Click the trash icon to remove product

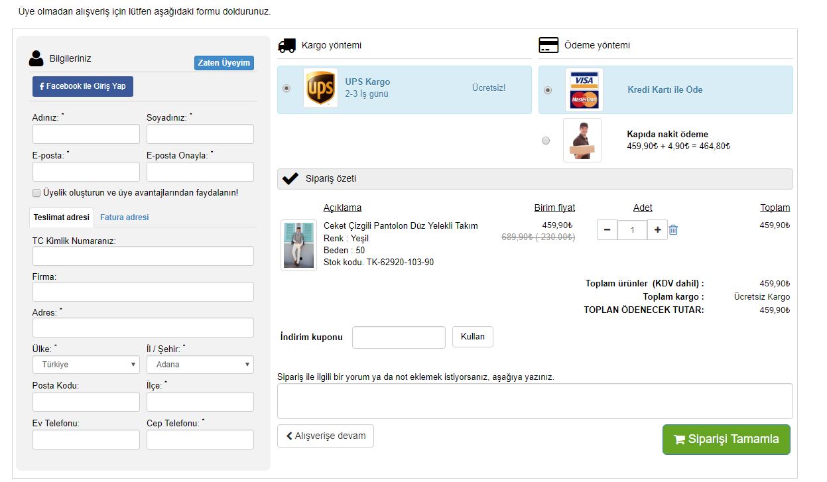click(x=673, y=230)
